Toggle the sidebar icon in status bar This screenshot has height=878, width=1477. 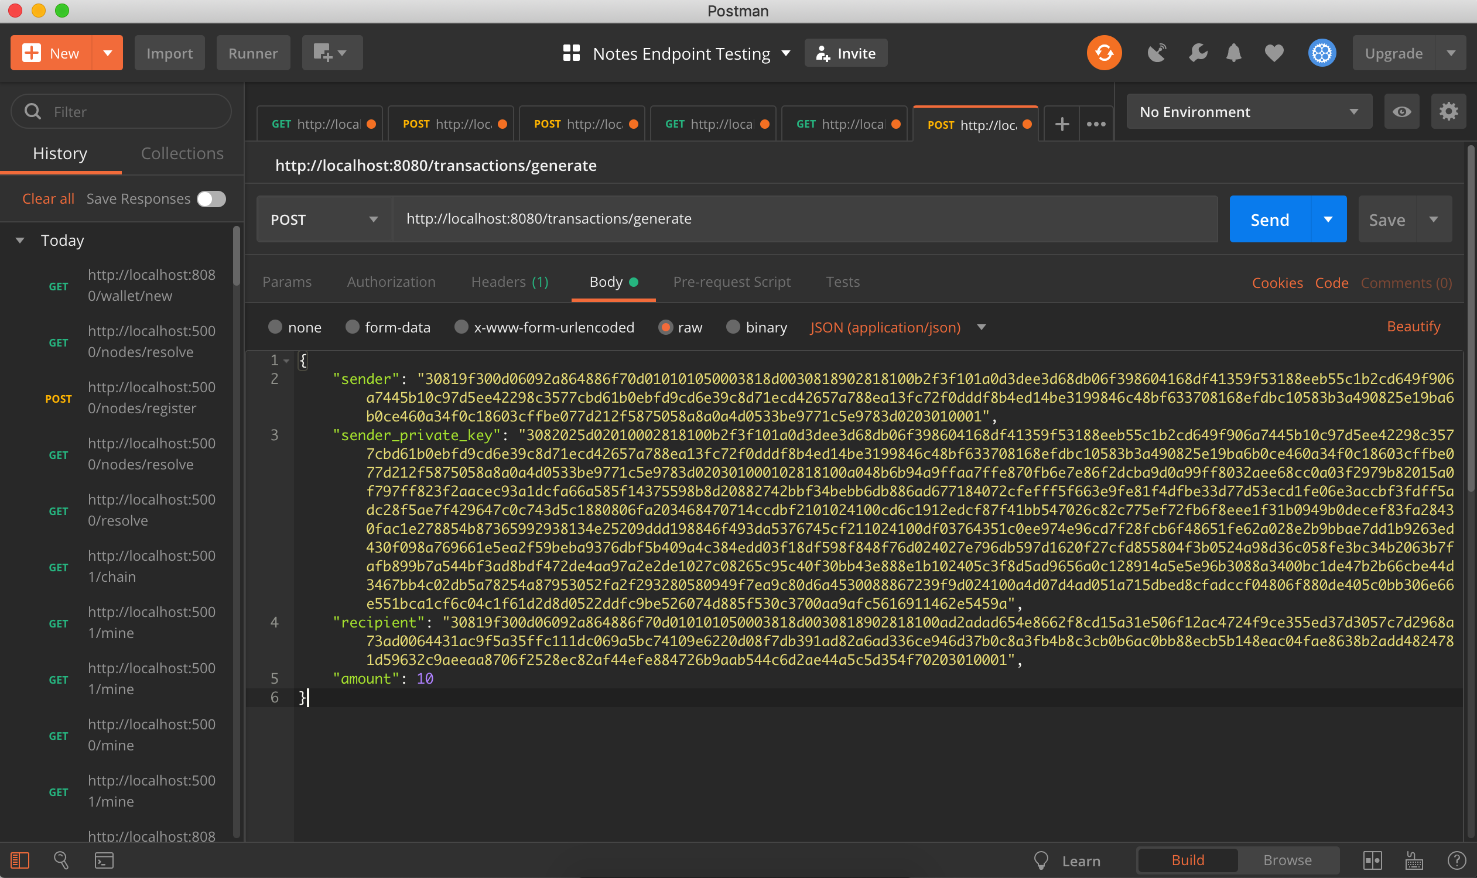[x=19, y=860]
